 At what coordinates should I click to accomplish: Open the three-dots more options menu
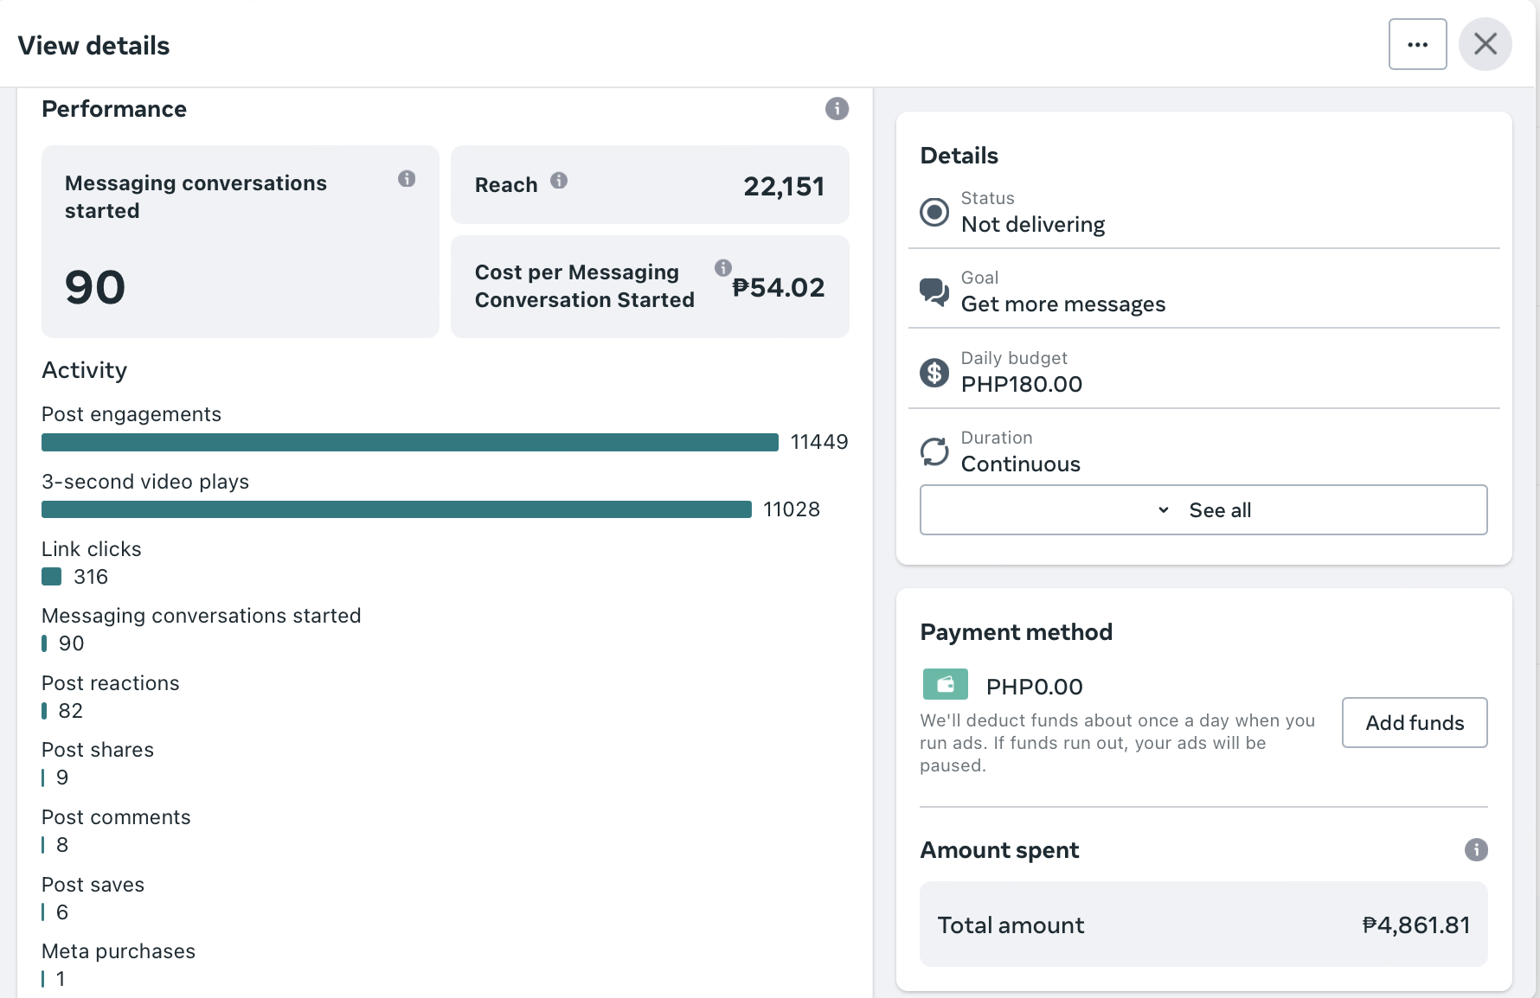point(1417,44)
